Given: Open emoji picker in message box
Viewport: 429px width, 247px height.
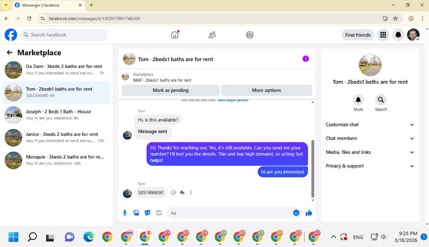Looking at the screenshot, I should (x=296, y=213).
